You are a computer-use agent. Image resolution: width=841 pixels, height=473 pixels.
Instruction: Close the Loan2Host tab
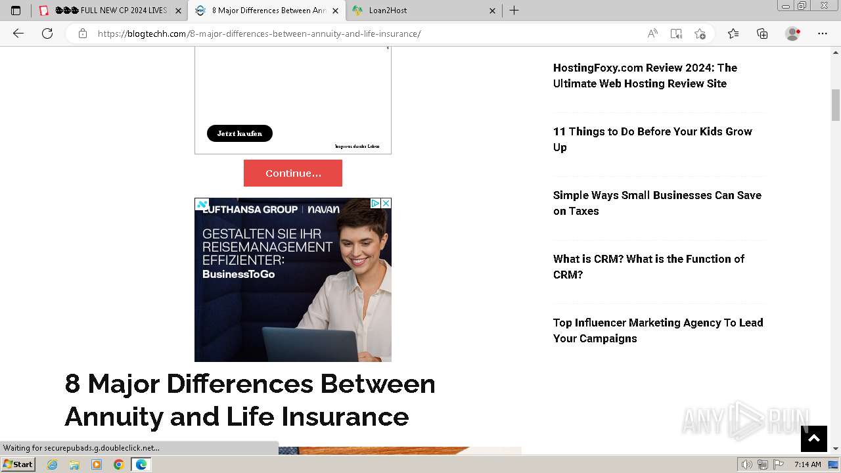(x=492, y=11)
